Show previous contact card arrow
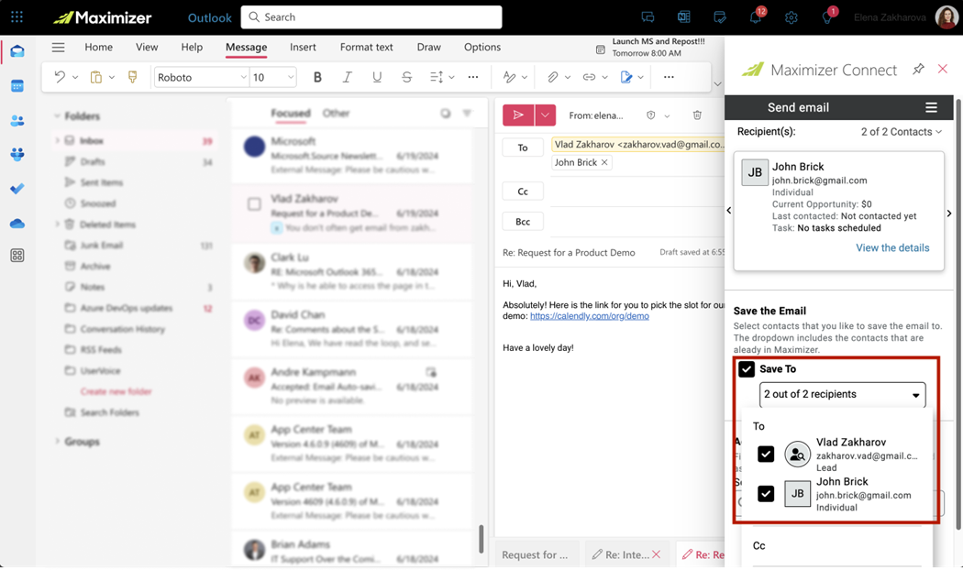The image size is (963, 570). click(x=729, y=211)
